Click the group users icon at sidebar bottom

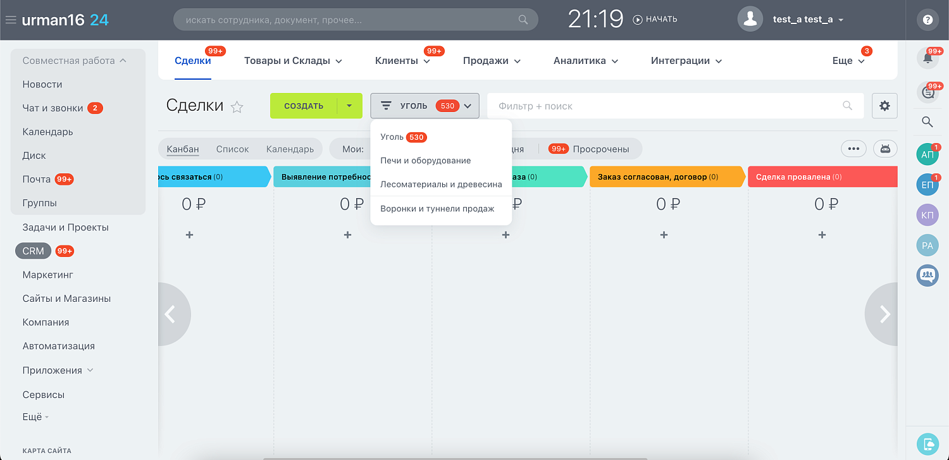tap(927, 275)
